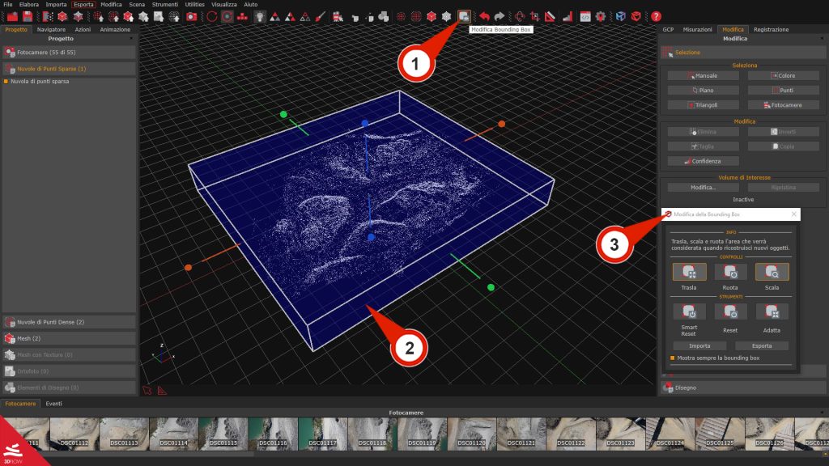Image resolution: width=829 pixels, height=466 pixels.
Task: Uncheck Mostra sempre la bounding box
Action: point(673,358)
